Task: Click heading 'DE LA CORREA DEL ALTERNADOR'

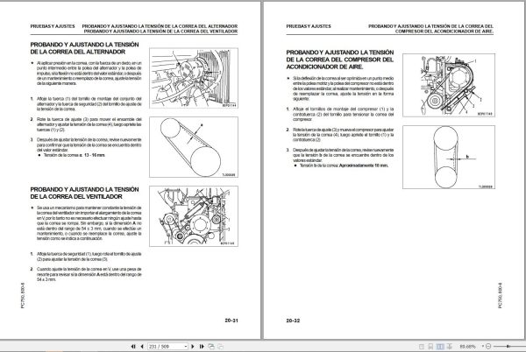Action: pos(77,52)
